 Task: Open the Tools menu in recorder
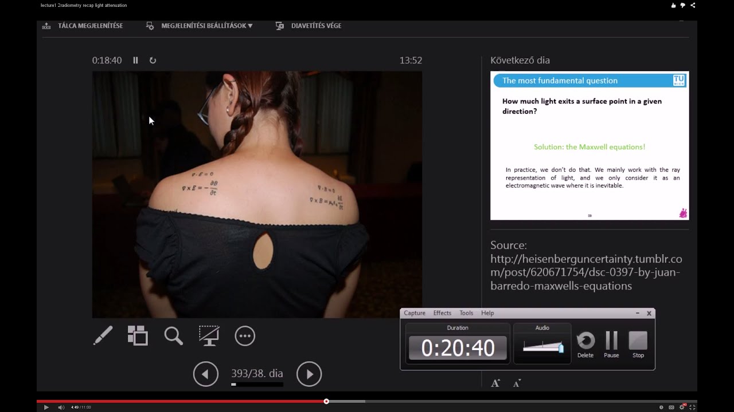point(466,313)
